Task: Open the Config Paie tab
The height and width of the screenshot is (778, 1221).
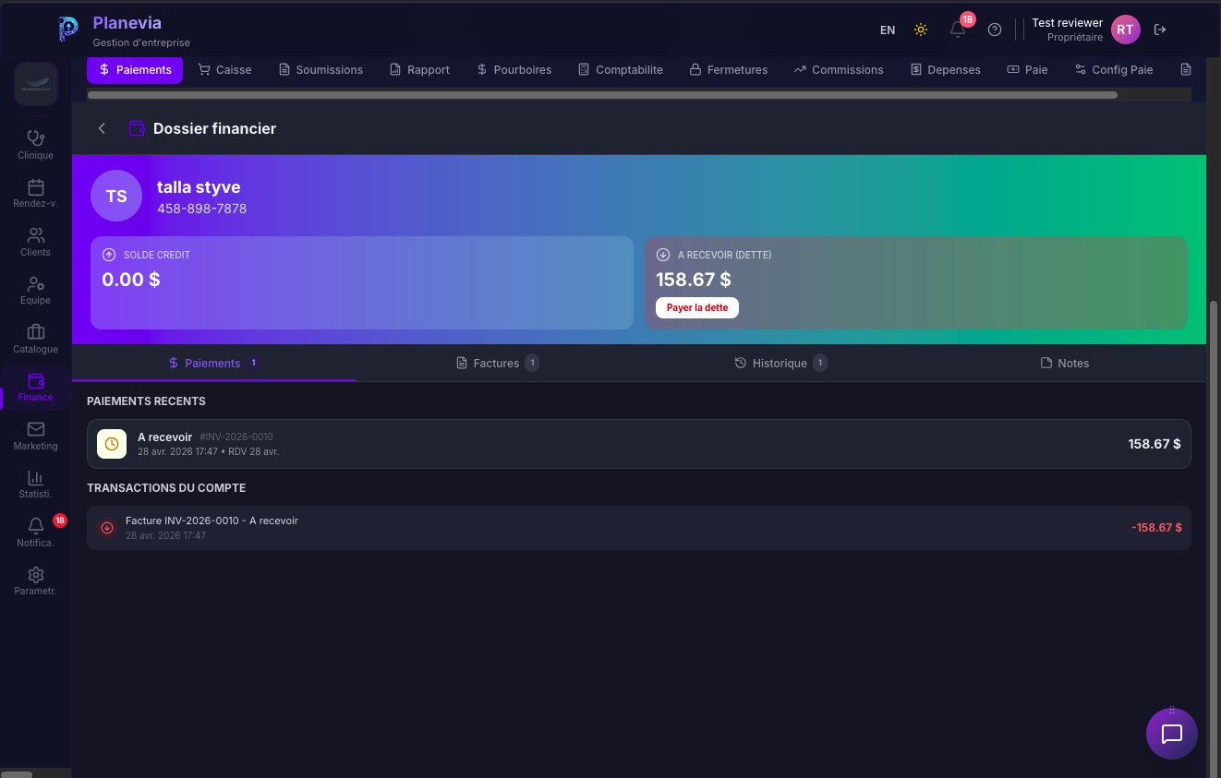Action: click(1114, 69)
